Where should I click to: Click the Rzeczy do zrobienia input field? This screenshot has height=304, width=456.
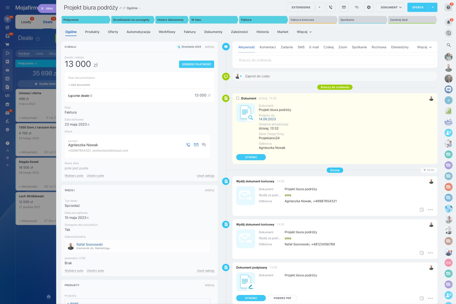pyautogui.click(x=335, y=60)
